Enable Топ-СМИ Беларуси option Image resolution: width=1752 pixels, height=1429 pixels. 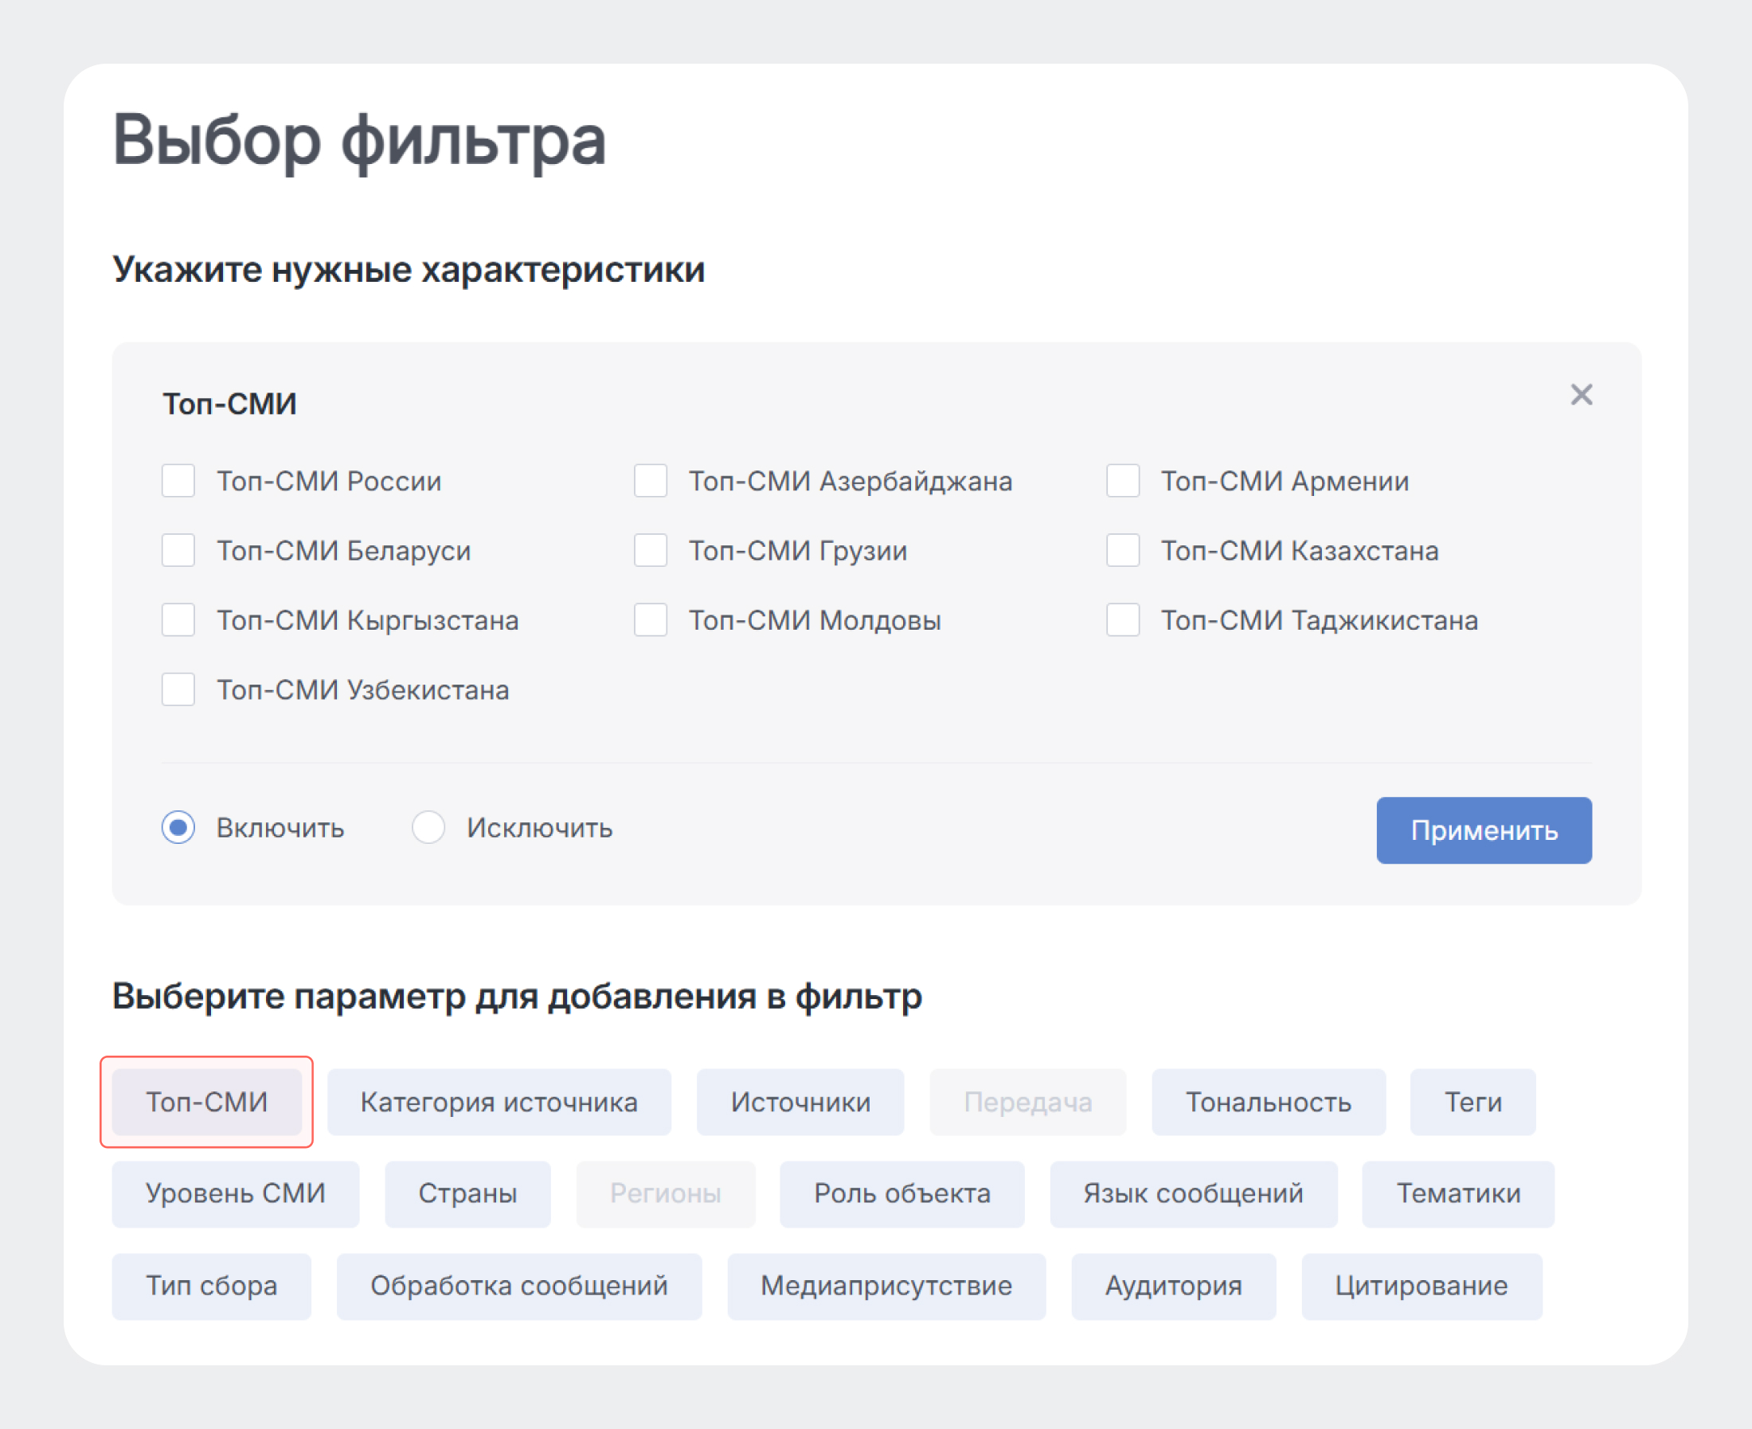click(x=178, y=551)
